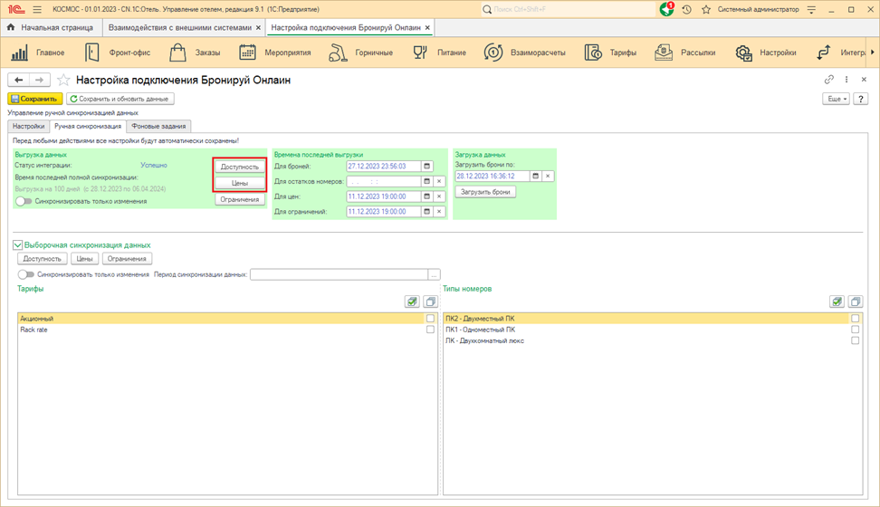Open calendar for Для остатков номеров date
The width and height of the screenshot is (880, 507).
(x=427, y=181)
